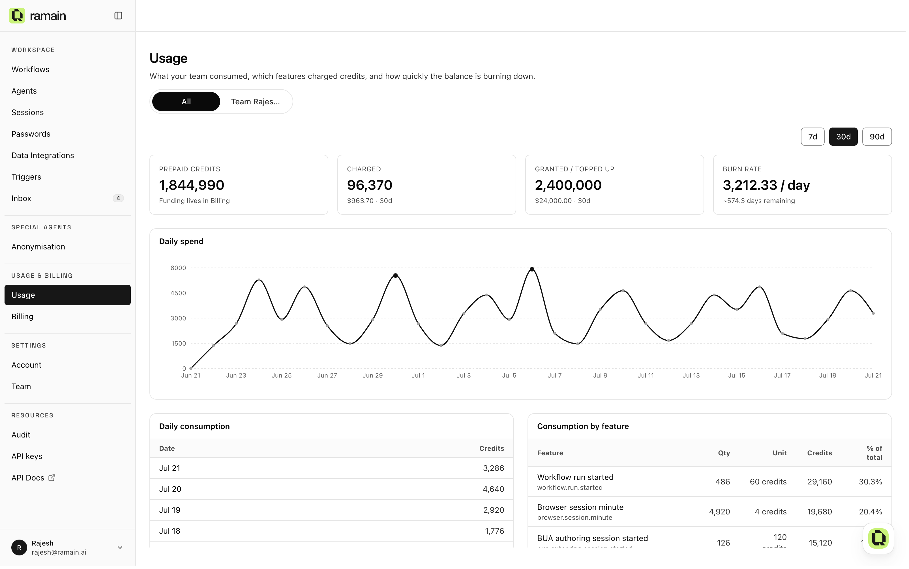This screenshot has height=569, width=909.
Task: Collapse the sidebar with the panel icon
Action: (118, 16)
